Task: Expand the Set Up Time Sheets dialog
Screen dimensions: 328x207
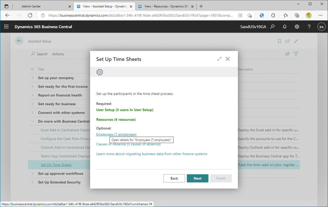Action: point(219,59)
